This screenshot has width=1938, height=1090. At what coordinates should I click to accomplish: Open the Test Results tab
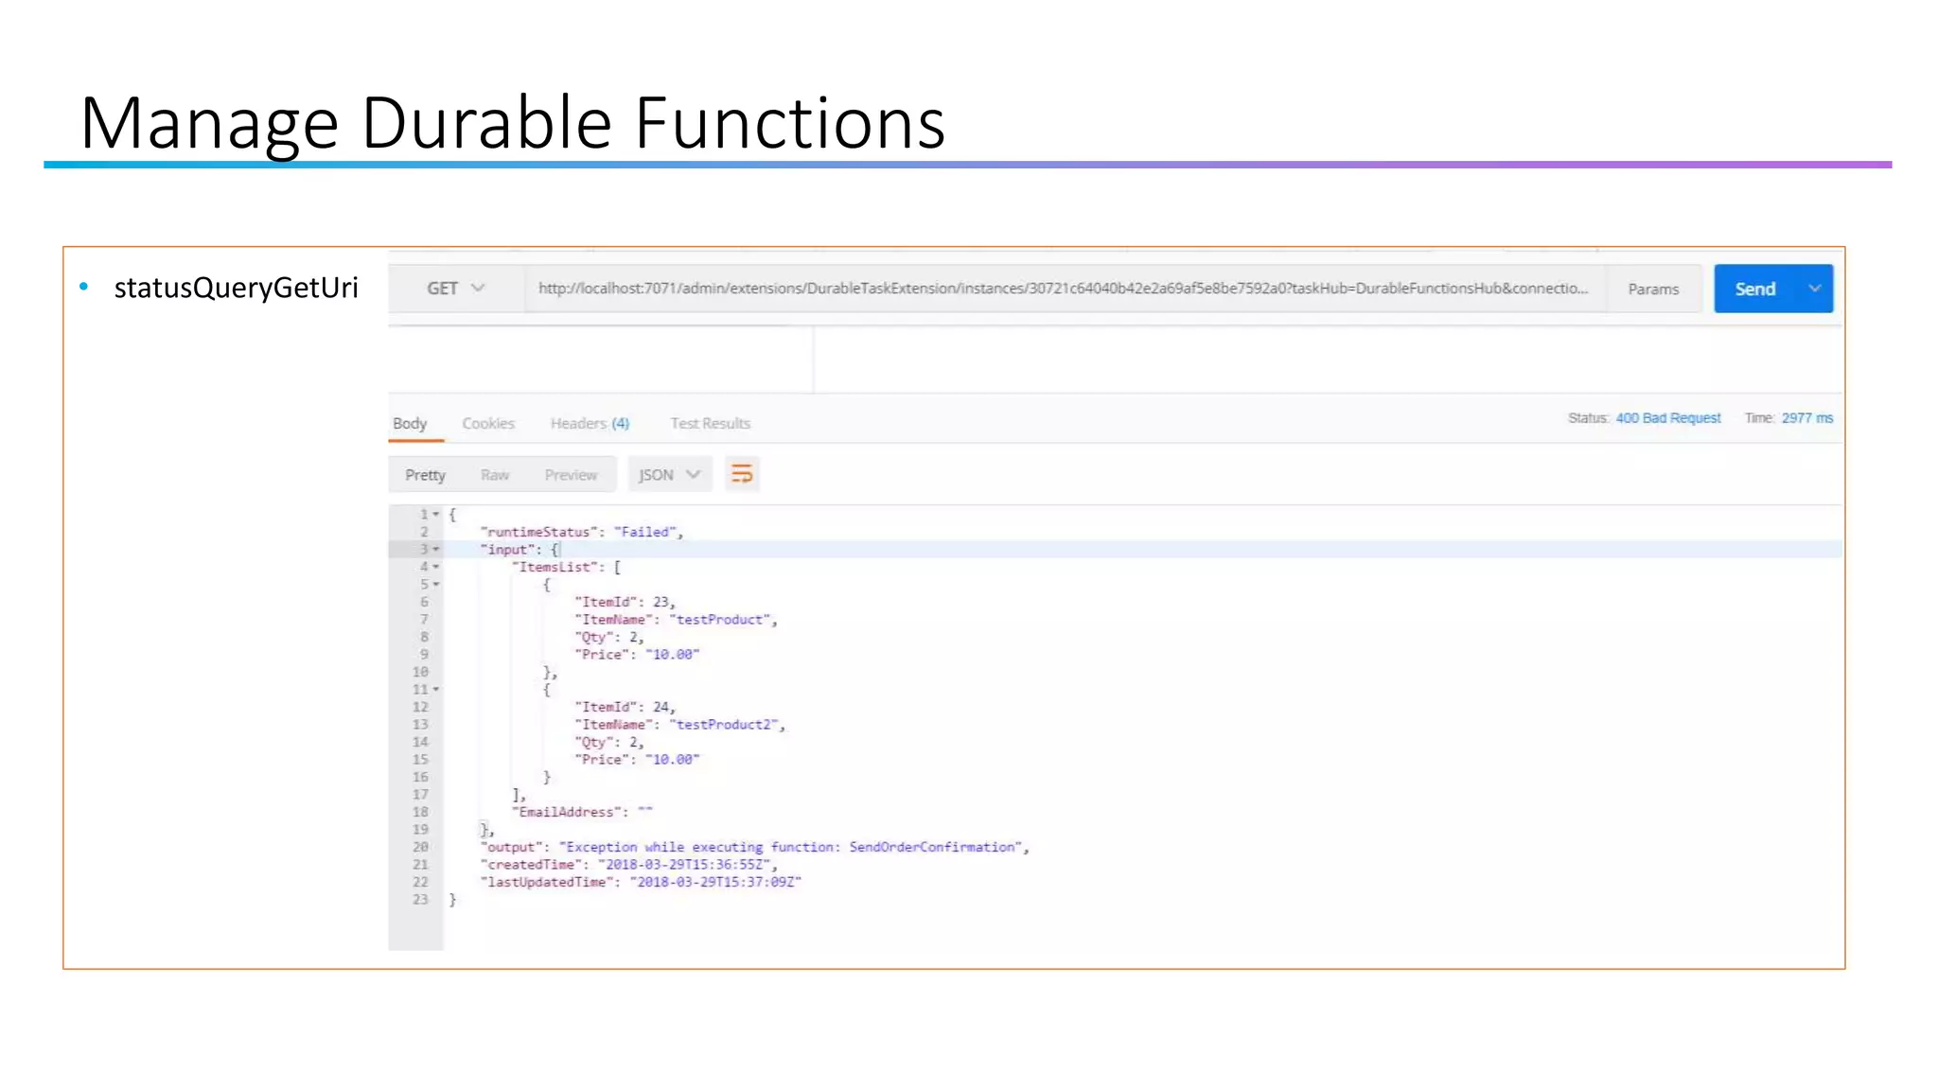pos(710,423)
